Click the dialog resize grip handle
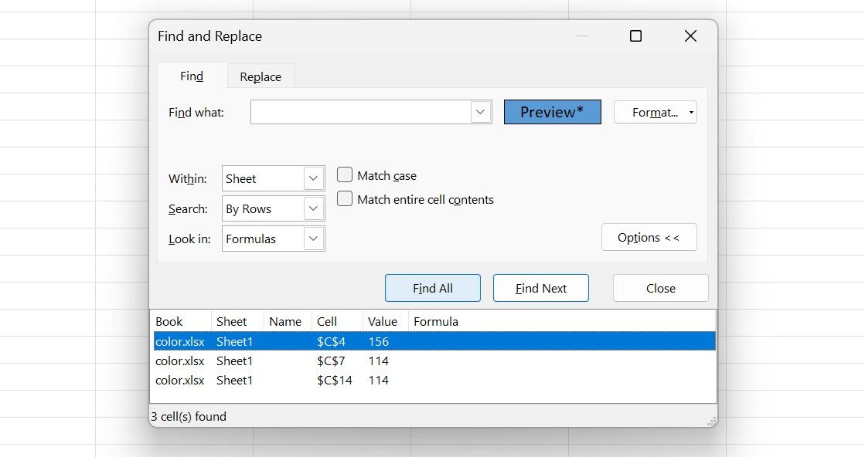The image size is (865, 457). click(x=710, y=421)
